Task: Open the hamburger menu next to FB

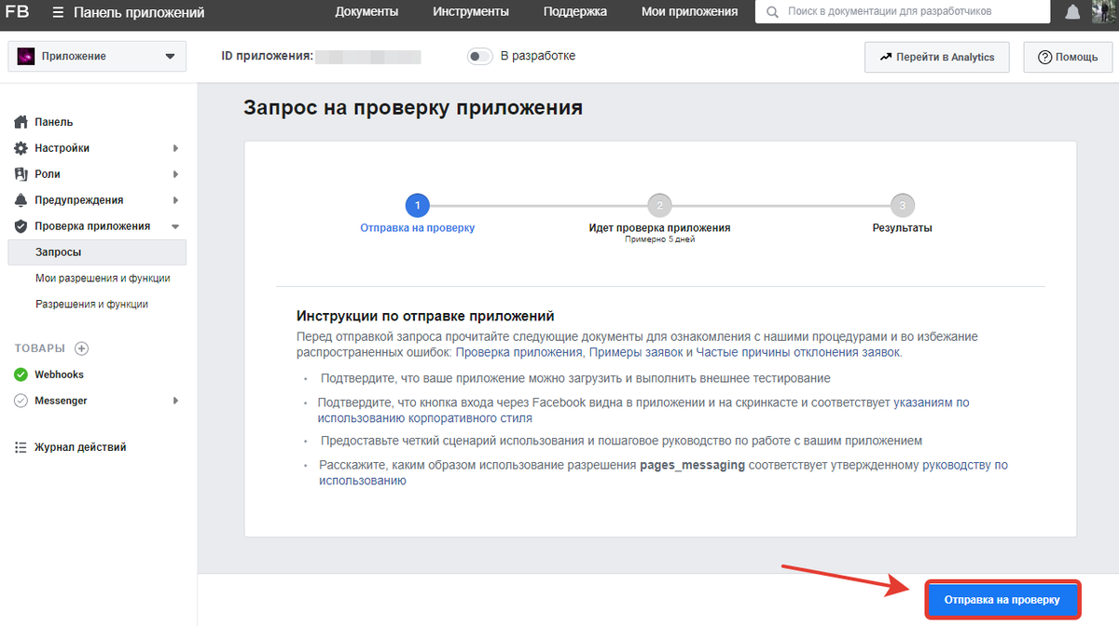Action: [58, 12]
